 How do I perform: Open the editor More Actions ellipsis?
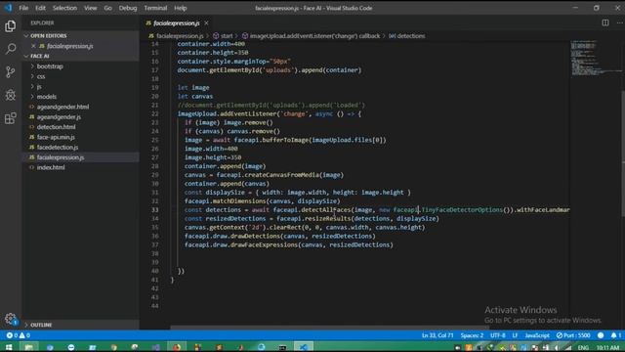(x=619, y=22)
